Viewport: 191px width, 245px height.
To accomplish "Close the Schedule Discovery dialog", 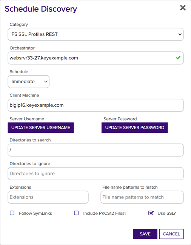I will click(x=183, y=8).
